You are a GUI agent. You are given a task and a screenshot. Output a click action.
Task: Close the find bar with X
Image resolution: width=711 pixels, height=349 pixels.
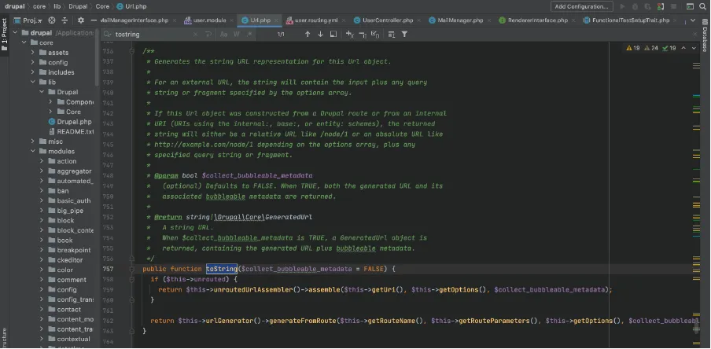coord(694,34)
